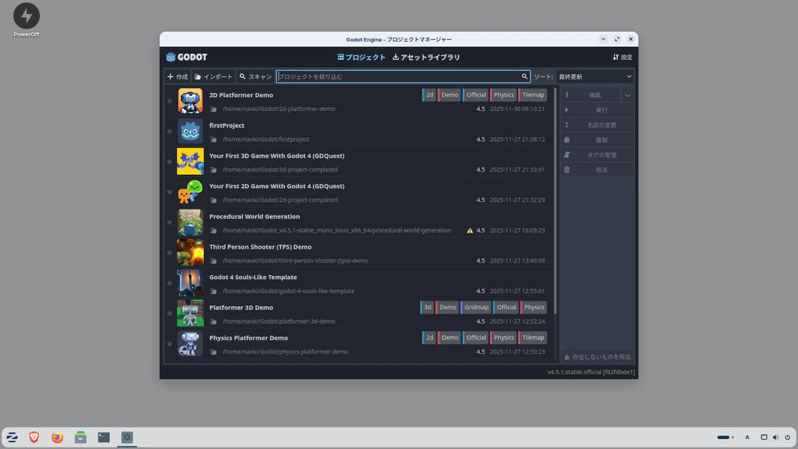Click 存在しないものを除去 remove missing button
This screenshot has height=449, width=798.
pos(597,357)
